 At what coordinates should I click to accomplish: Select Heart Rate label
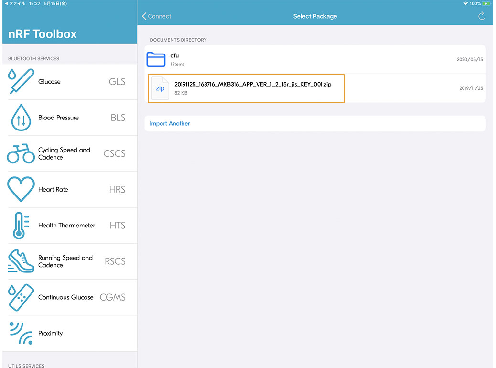point(53,189)
